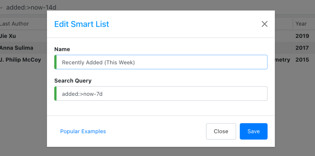Image resolution: width=315 pixels, height=156 pixels.
Task: Click the Close button in dialog footer
Action: pos(221,131)
